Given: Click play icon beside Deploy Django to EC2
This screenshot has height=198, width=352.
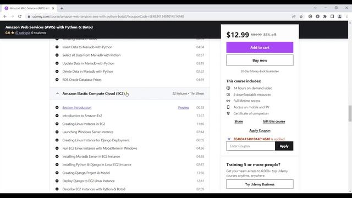Looking at the screenshot, I should point(57,181).
